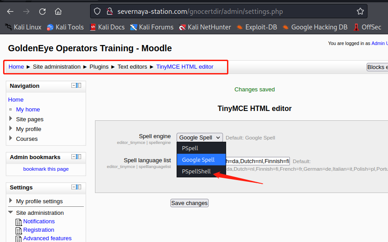Collapse the Navigation block with minus icon
This screenshot has height=242, width=388.
click(74, 85)
